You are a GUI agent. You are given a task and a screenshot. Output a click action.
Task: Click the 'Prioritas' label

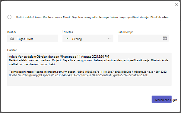[x=68, y=32]
